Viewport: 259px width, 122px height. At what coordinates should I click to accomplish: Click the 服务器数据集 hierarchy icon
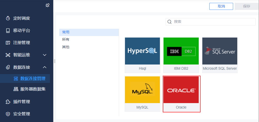[x=16, y=89]
